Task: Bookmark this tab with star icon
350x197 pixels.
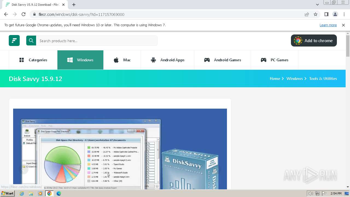Action: click(316, 14)
